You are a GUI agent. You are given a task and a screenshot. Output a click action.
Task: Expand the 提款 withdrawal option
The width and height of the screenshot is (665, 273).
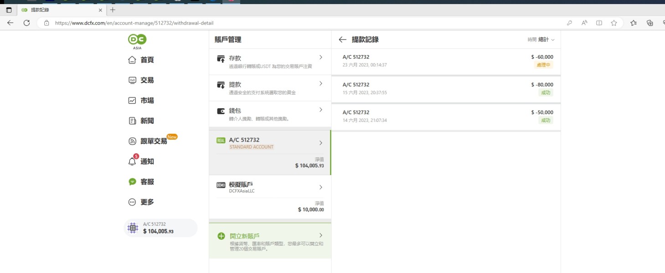pos(270,88)
